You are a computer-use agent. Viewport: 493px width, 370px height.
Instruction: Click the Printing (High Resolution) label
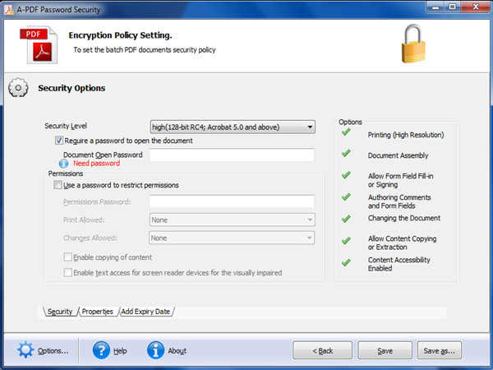click(406, 135)
